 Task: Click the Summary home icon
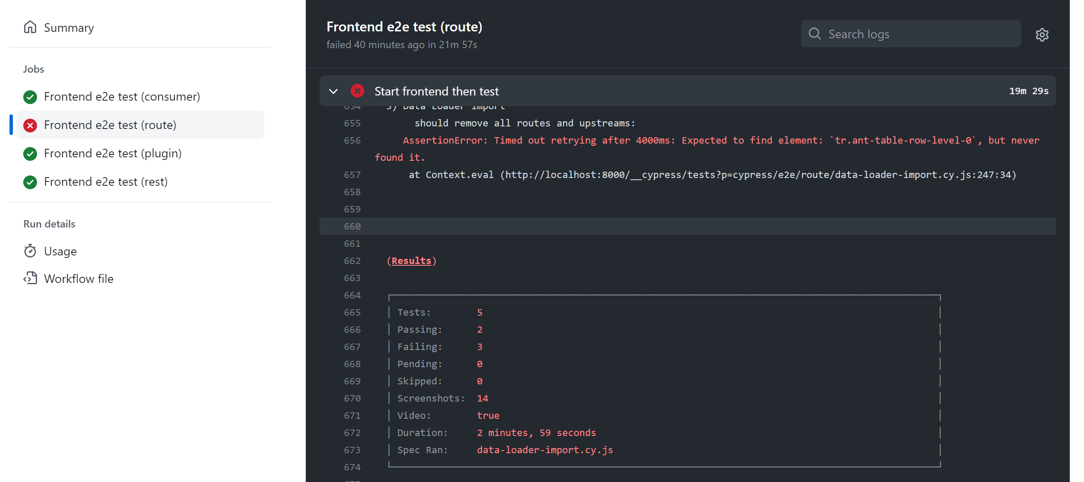point(30,27)
